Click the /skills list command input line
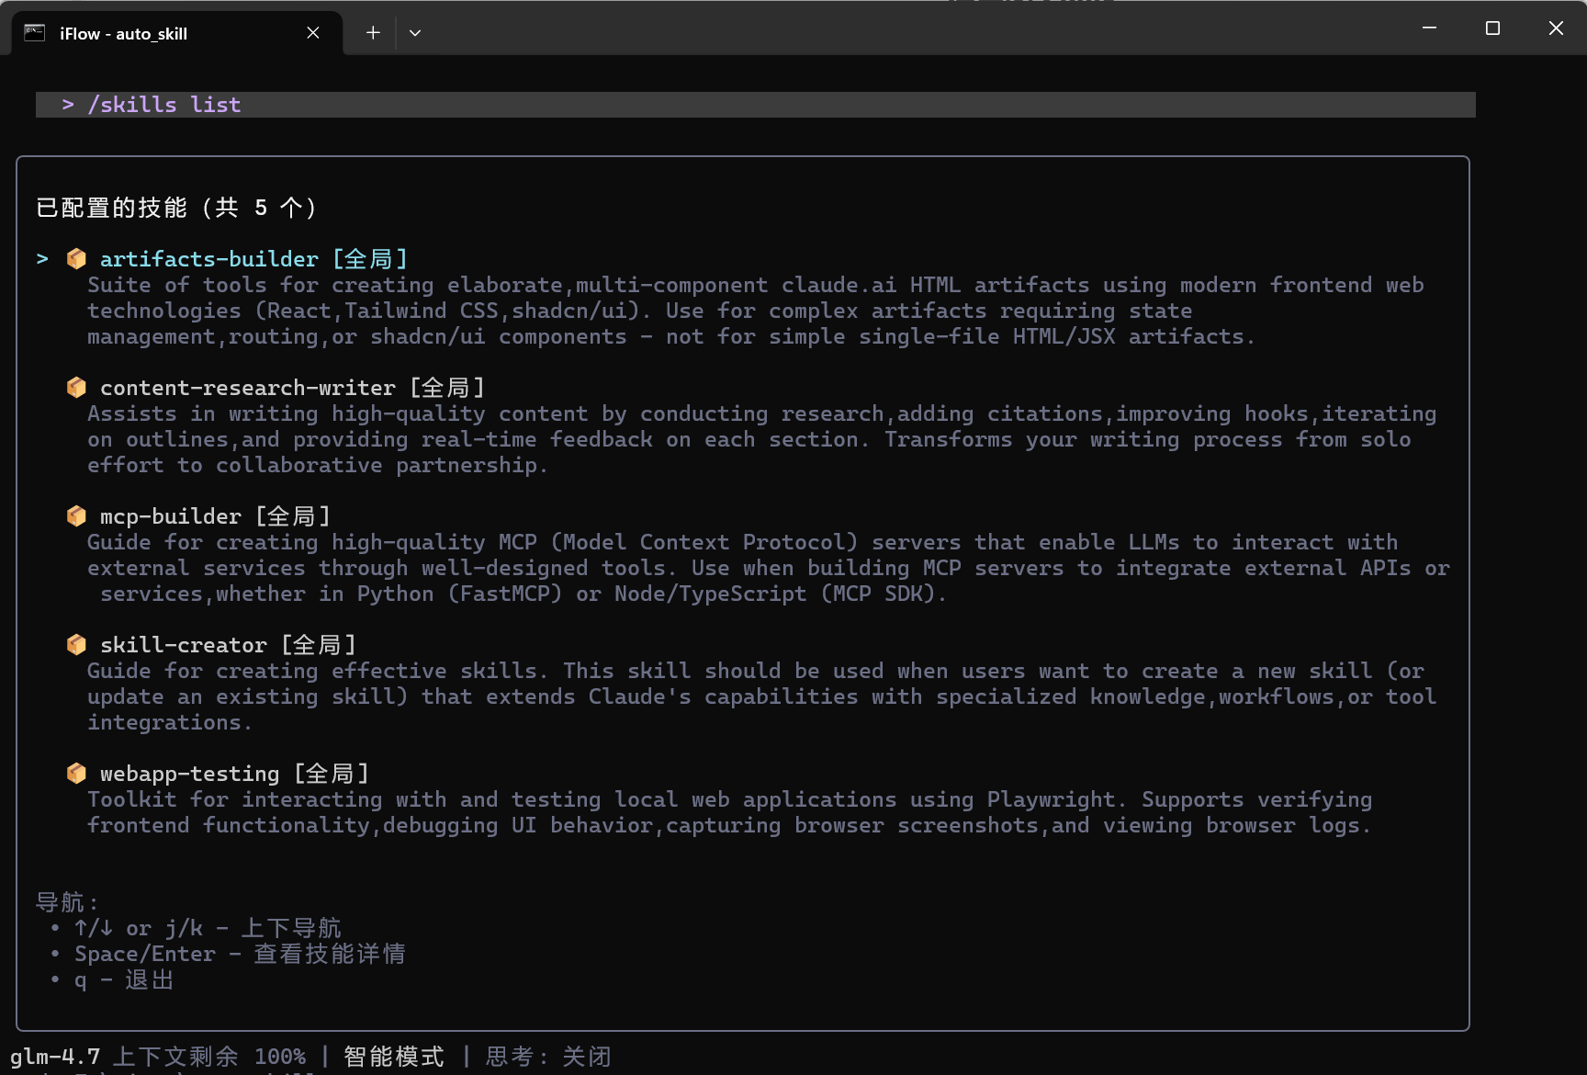1587x1075 pixels. tap(163, 105)
